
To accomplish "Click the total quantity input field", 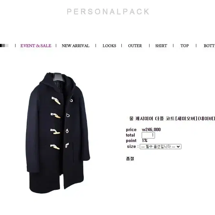I will [x=148, y=135].
